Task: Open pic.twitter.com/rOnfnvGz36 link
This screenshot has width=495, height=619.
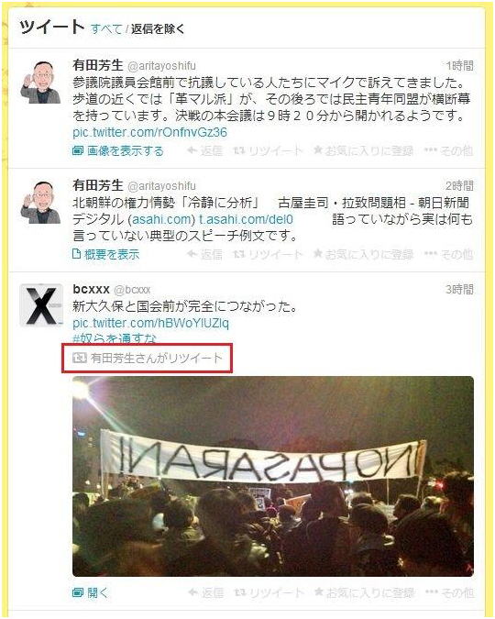Action: (150, 132)
